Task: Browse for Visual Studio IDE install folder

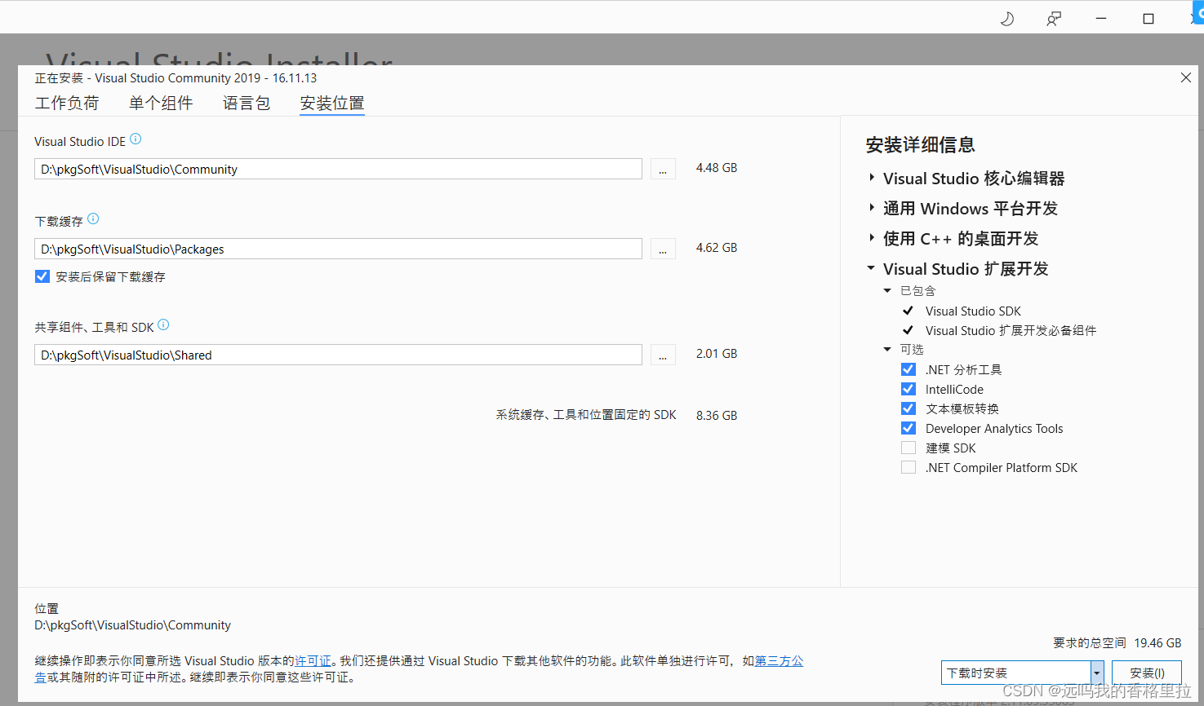Action: (x=663, y=170)
